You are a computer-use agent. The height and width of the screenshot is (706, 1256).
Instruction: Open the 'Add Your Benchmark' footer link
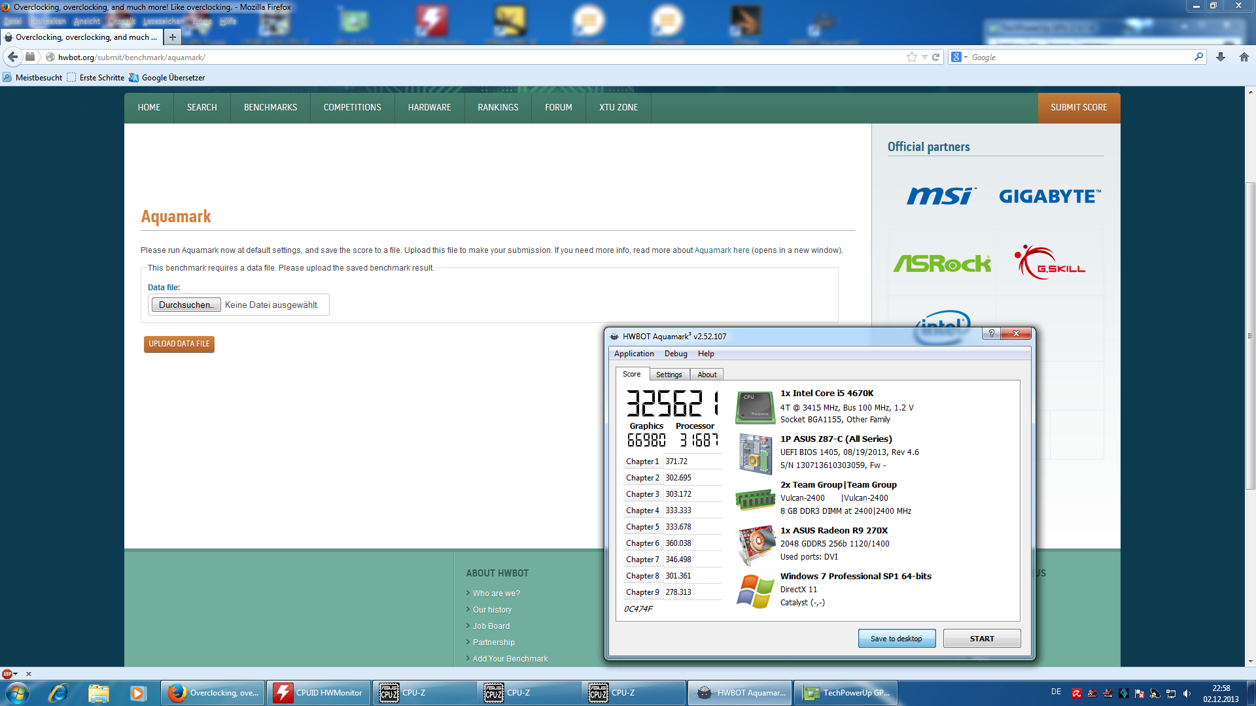coord(510,659)
